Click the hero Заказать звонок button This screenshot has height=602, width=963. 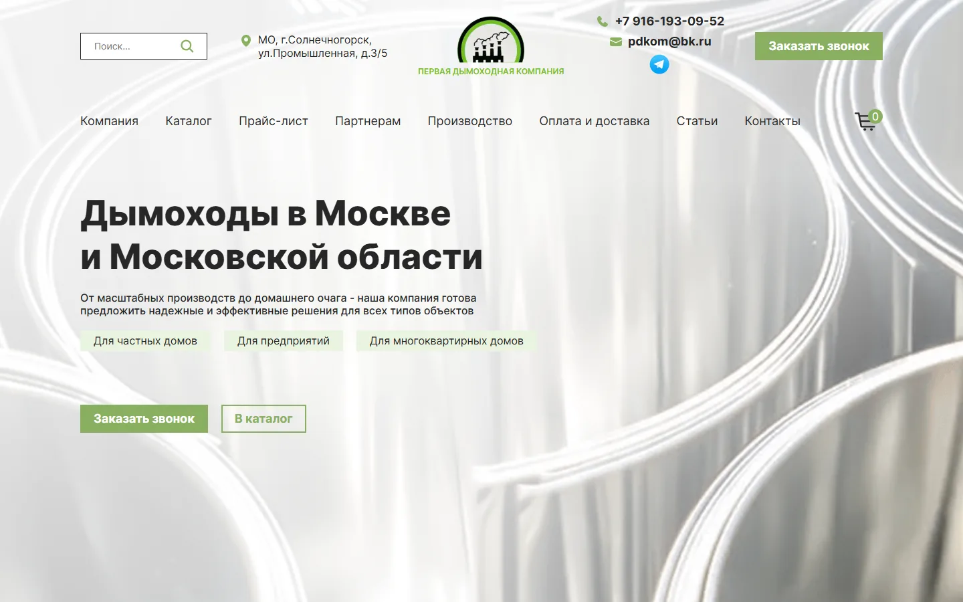(x=144, y=419)
